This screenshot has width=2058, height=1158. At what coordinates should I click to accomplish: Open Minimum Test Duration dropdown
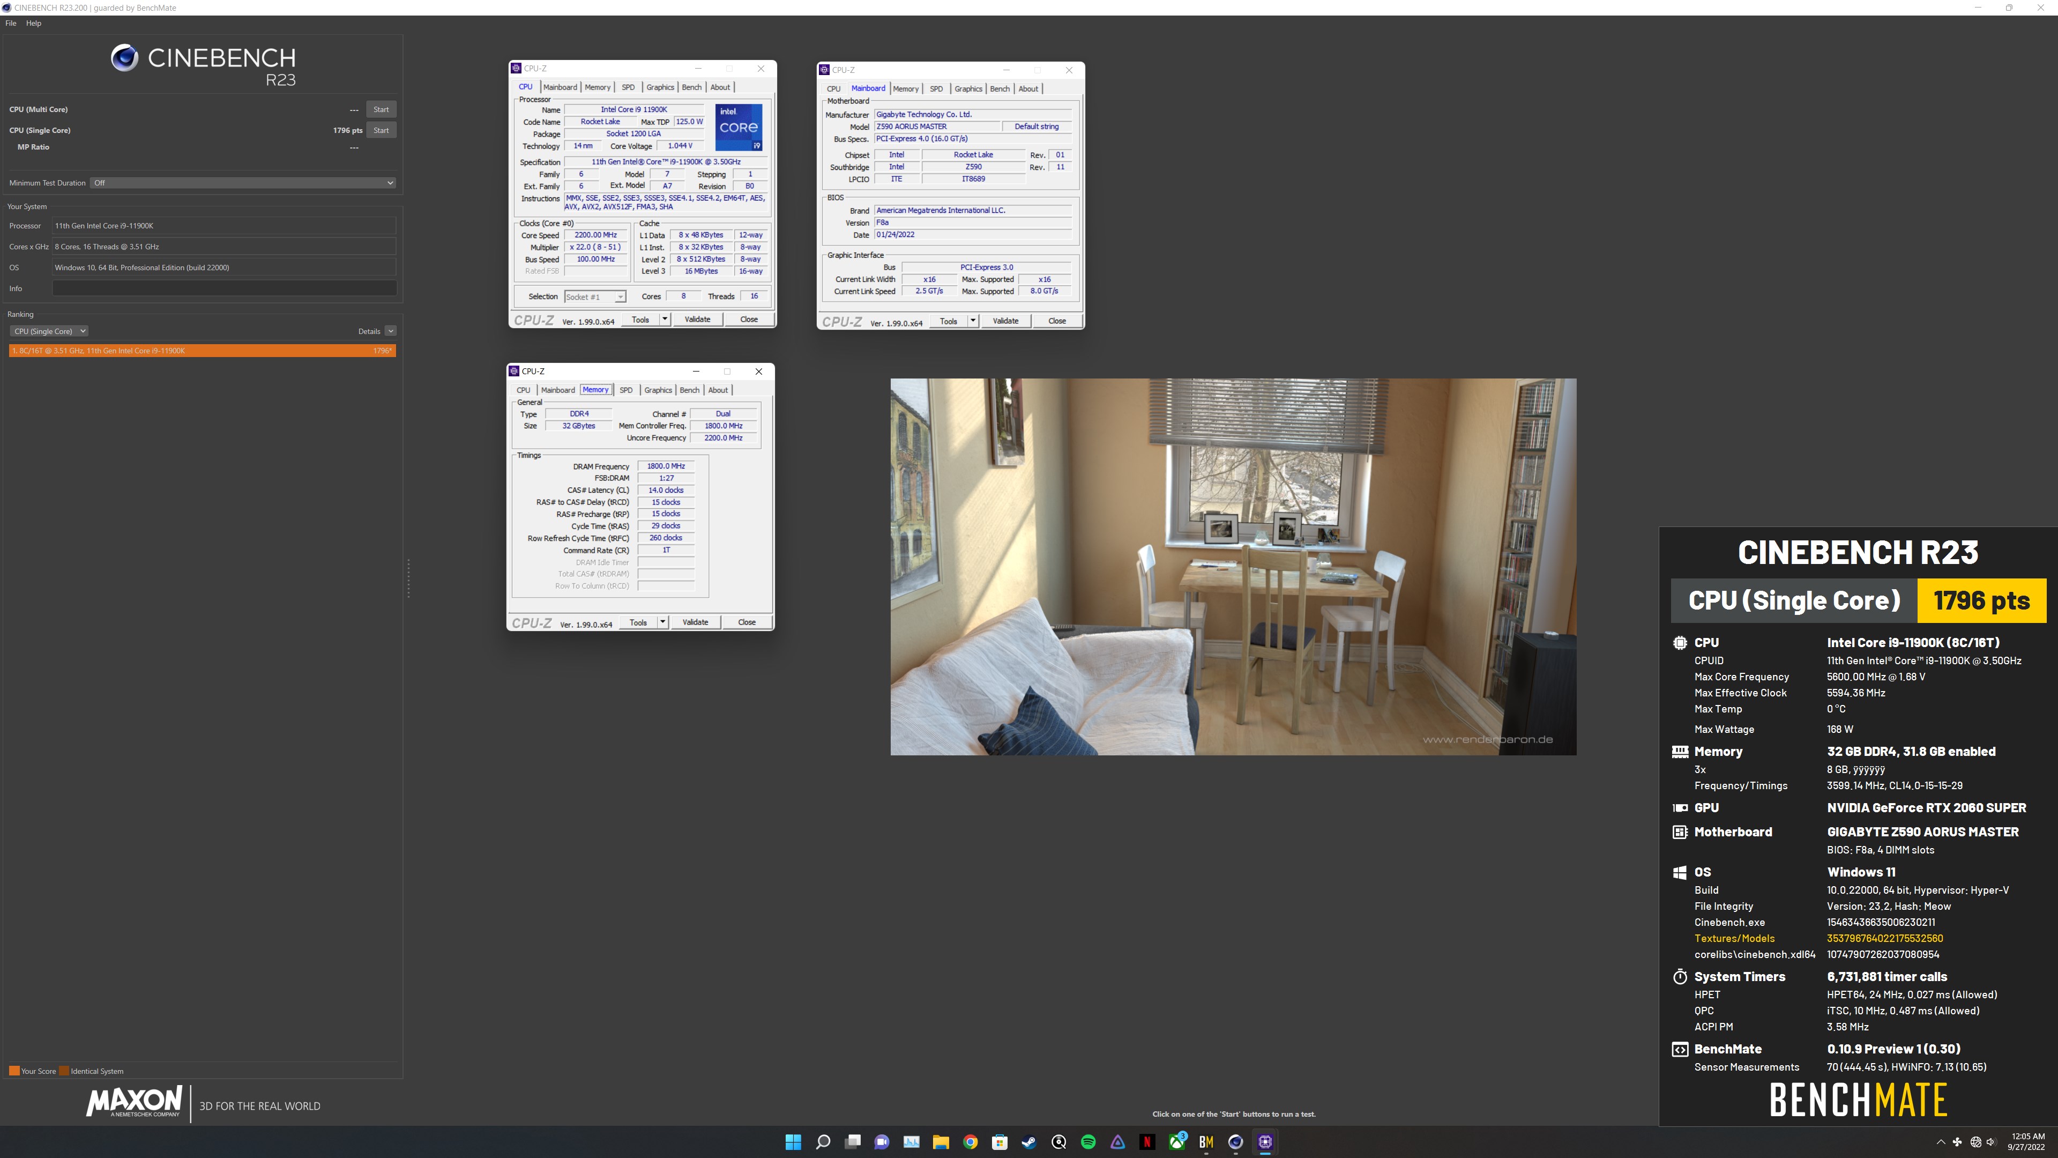pos(243,183)
